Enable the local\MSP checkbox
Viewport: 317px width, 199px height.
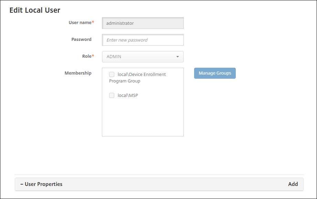coord(112,96)
